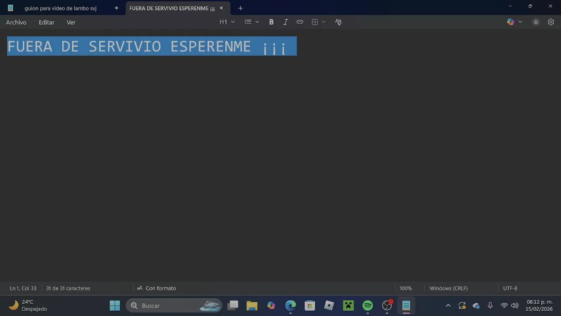Click the UTF-8 encoding indicator

510,288
